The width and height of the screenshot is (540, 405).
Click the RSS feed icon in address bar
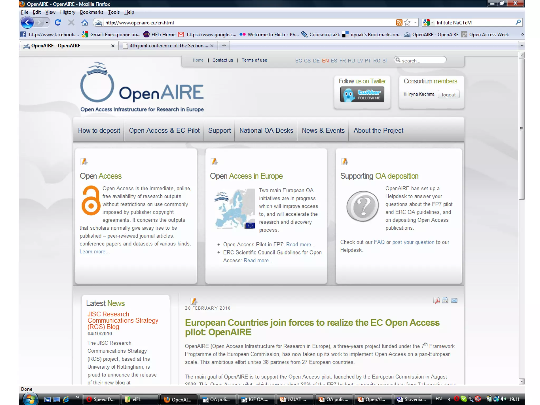point(399,23)
